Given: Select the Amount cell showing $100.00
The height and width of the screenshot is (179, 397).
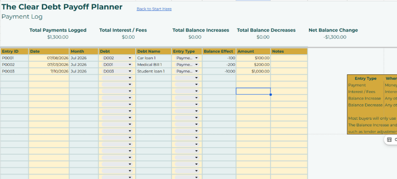Looking at the screenshot, I should [253, 58].
